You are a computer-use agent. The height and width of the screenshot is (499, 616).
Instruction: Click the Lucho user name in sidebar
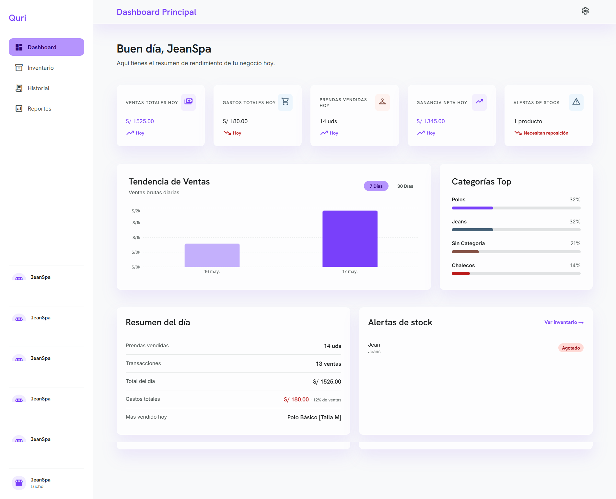click(37, 486)
